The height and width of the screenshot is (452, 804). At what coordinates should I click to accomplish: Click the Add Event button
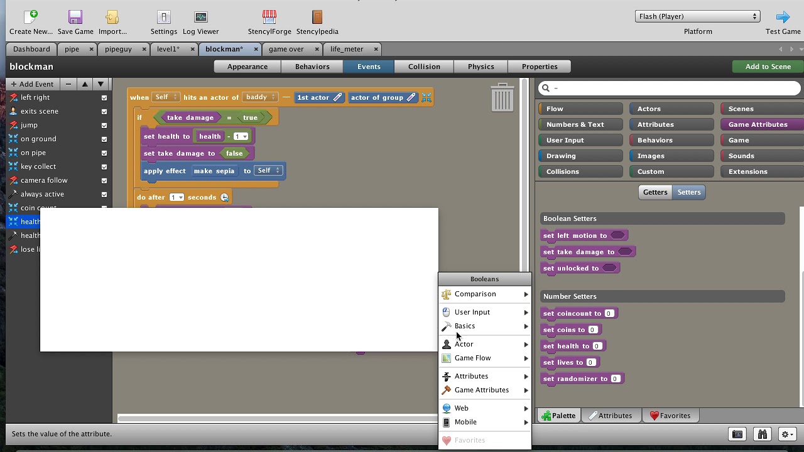[x=33, y=84]
